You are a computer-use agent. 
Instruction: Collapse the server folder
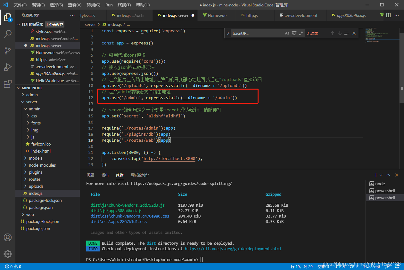coord(32,102)
